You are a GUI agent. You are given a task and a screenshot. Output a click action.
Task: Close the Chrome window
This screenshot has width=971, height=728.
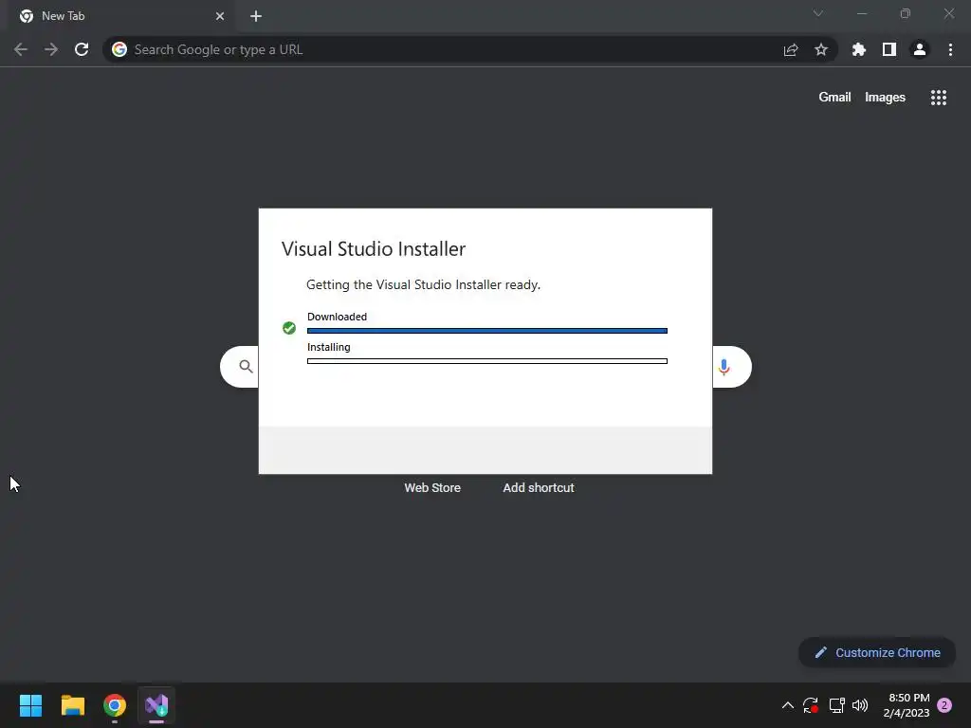[948, 13]
